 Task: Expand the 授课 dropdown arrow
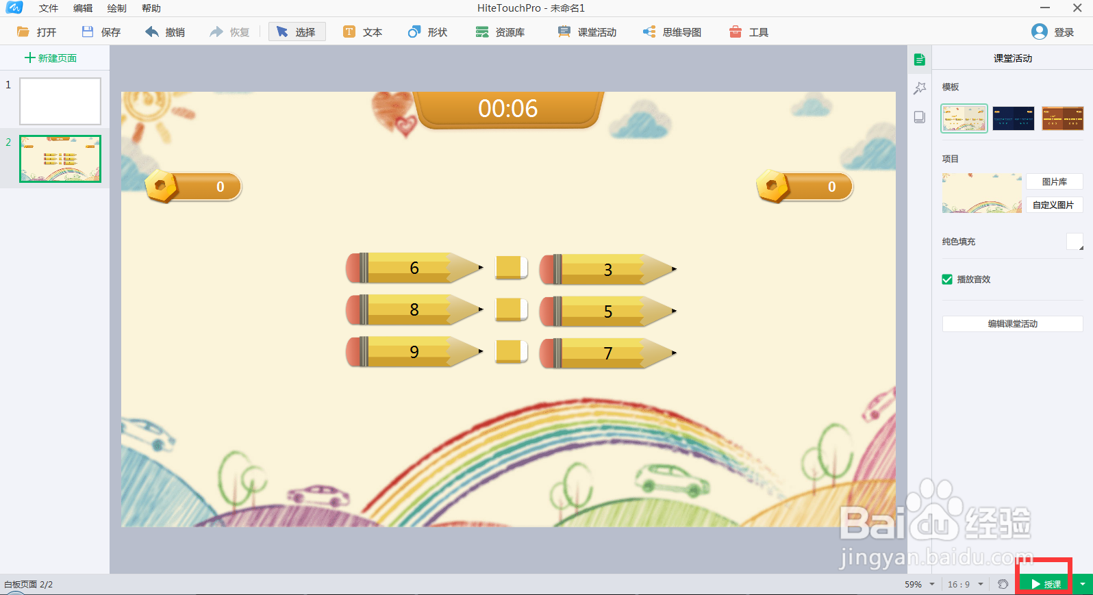pos(1083,584)
